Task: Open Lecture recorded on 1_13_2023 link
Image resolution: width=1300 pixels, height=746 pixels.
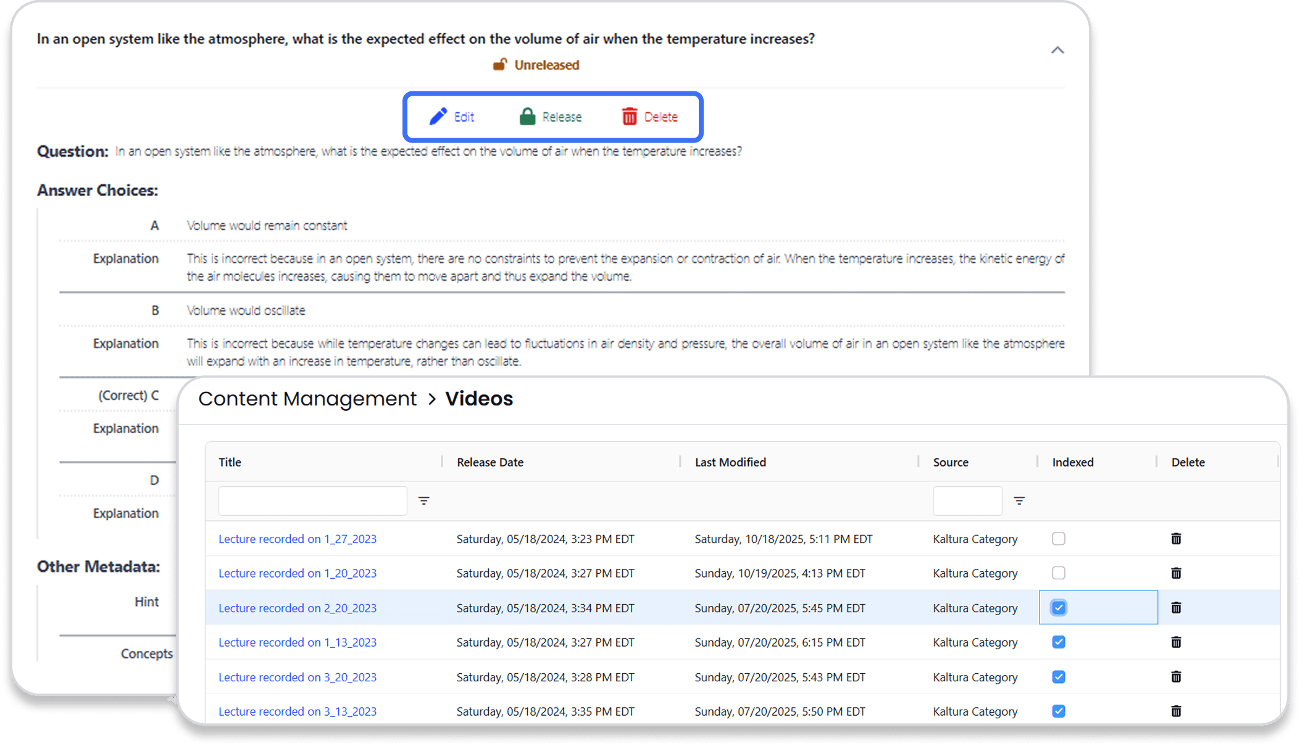Action: 297,642
